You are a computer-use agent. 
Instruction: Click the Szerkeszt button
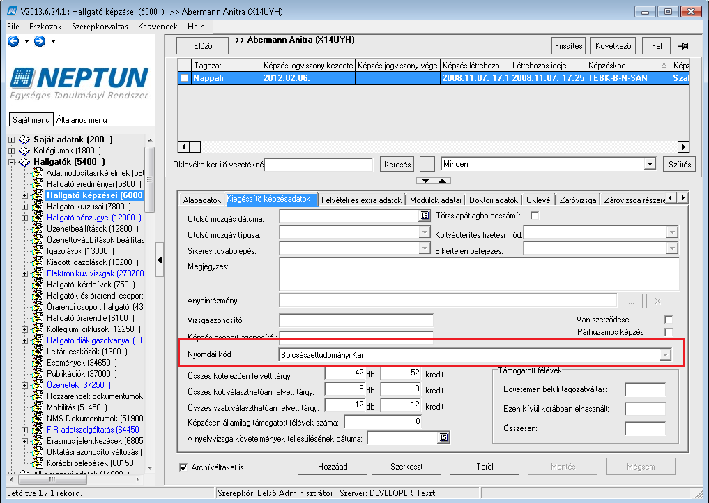coord(406,466)
